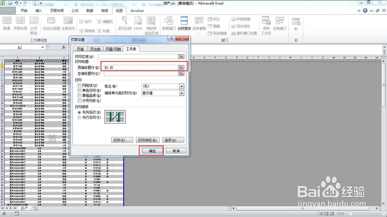Open Page Break Preview (分页预览) icon
The image size is (387, 217).
point(34,21)
